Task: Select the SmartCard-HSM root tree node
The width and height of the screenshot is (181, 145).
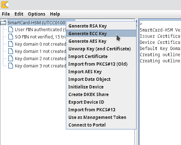Action: point(37,22)
